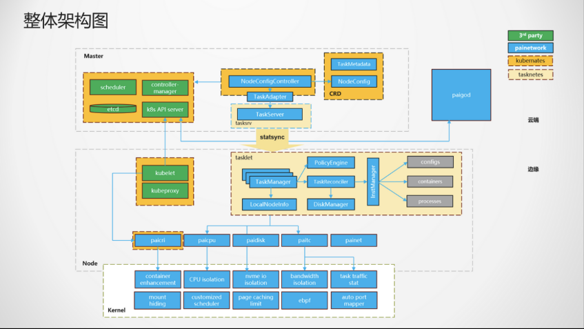Select the paicri box

pos(158,240)
